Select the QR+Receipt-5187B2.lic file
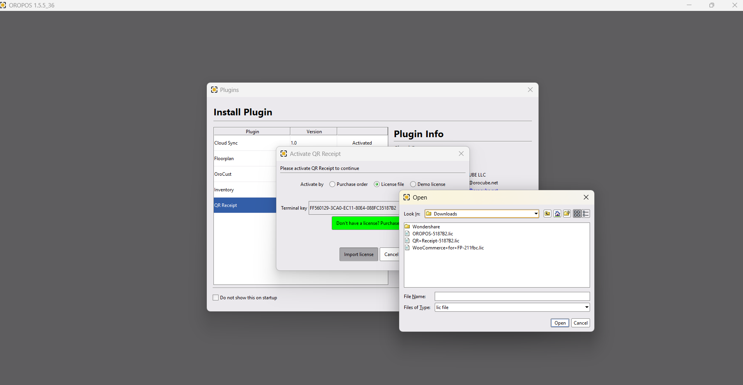743x385 pixels. (435, 241)
